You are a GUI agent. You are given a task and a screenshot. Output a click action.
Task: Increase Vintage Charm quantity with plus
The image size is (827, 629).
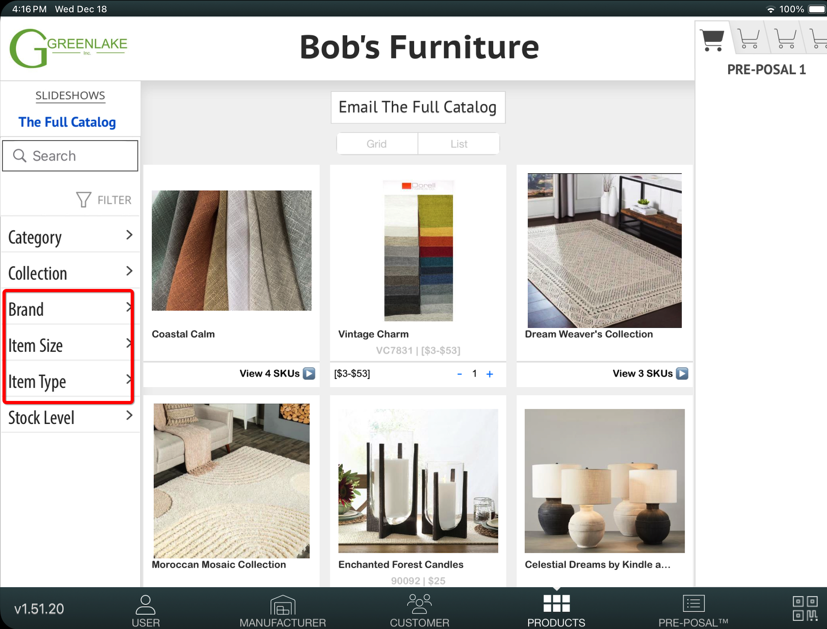pyautogui.click(x=490, y=374)
